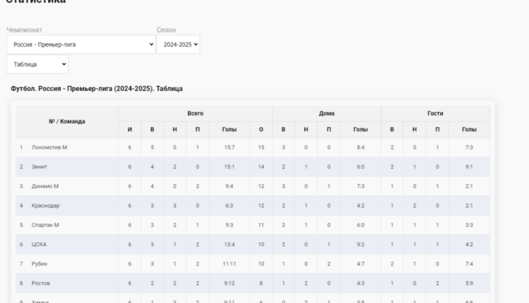Click the Голы header under Всего
Viewport: 529px width, 303px height.
coord(229,130)
